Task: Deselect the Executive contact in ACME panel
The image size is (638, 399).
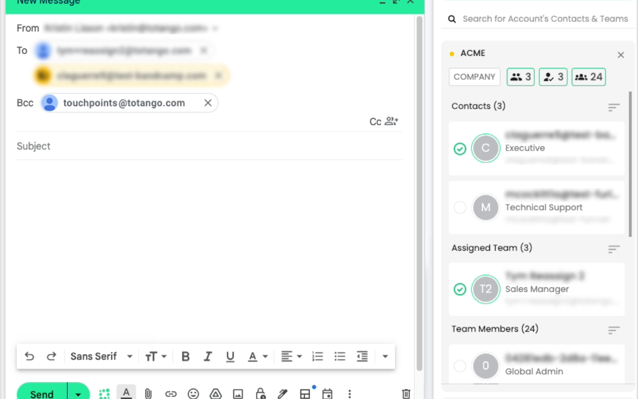Action: pyautogui.click(x=460, y=149)
